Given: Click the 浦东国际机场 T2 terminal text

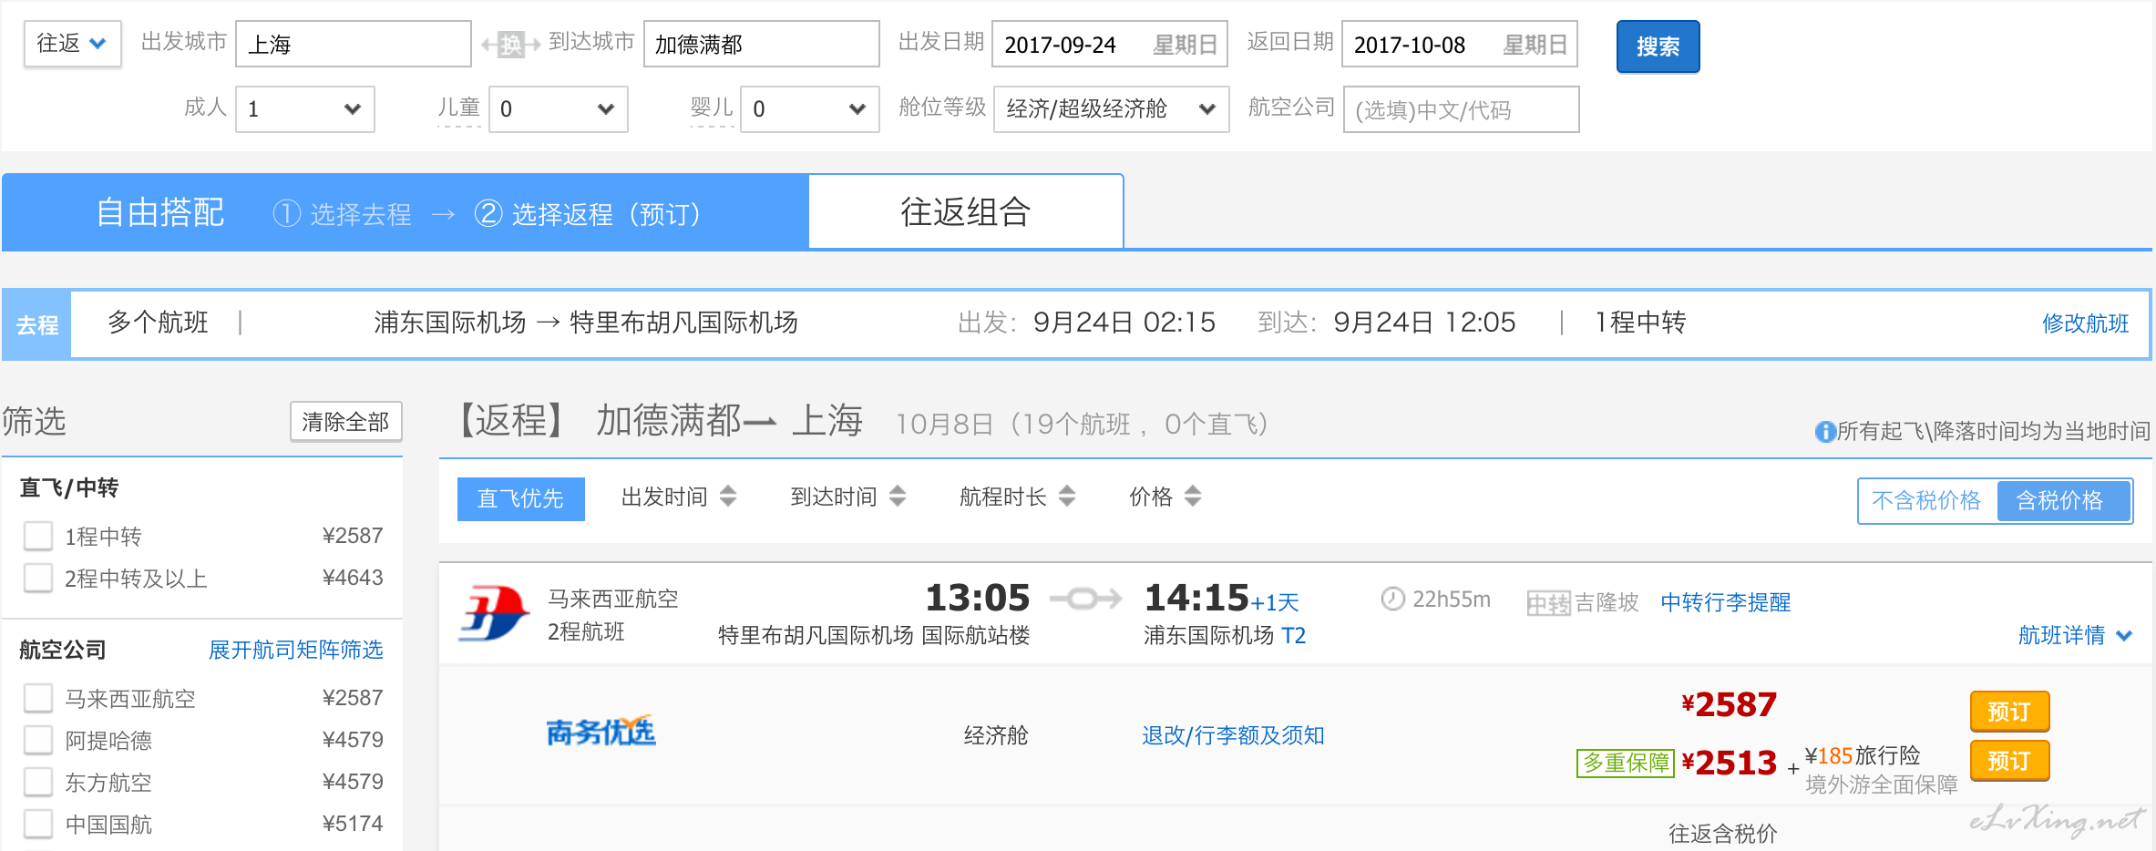Looking at the screenshot, I should 1225,635.
